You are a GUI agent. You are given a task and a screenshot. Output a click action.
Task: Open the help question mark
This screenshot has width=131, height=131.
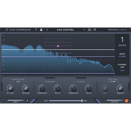pos(36,30)
